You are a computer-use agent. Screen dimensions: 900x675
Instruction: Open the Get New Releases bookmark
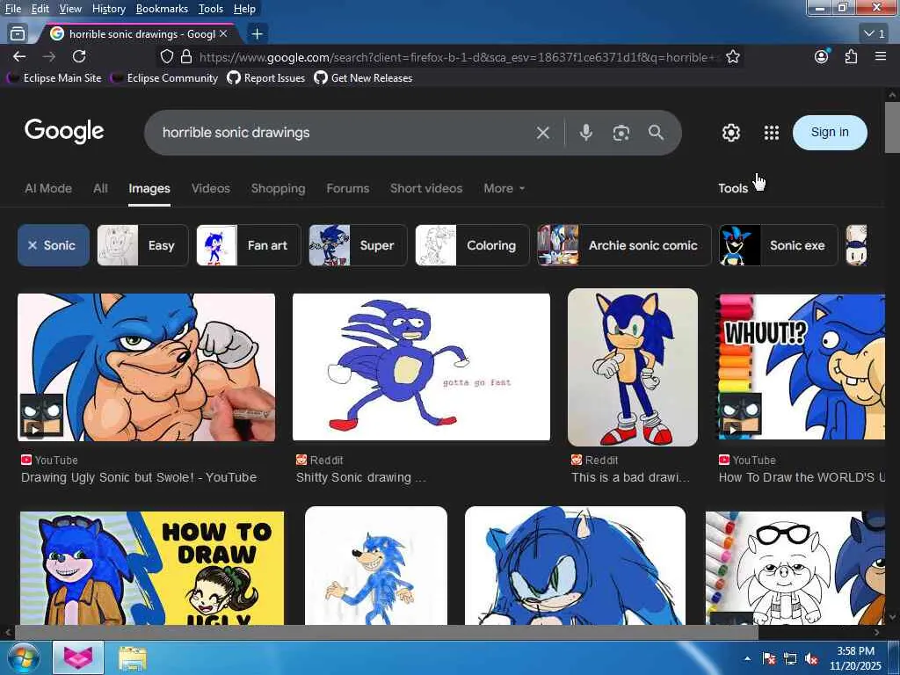click(363, 78)
